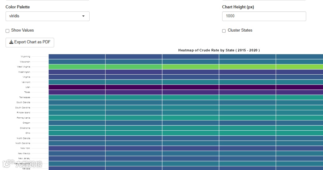The width and height of the screenshot is (323, 170).
Task: Open the Color Palette viridis dropdown
Action: pos(47,16)
